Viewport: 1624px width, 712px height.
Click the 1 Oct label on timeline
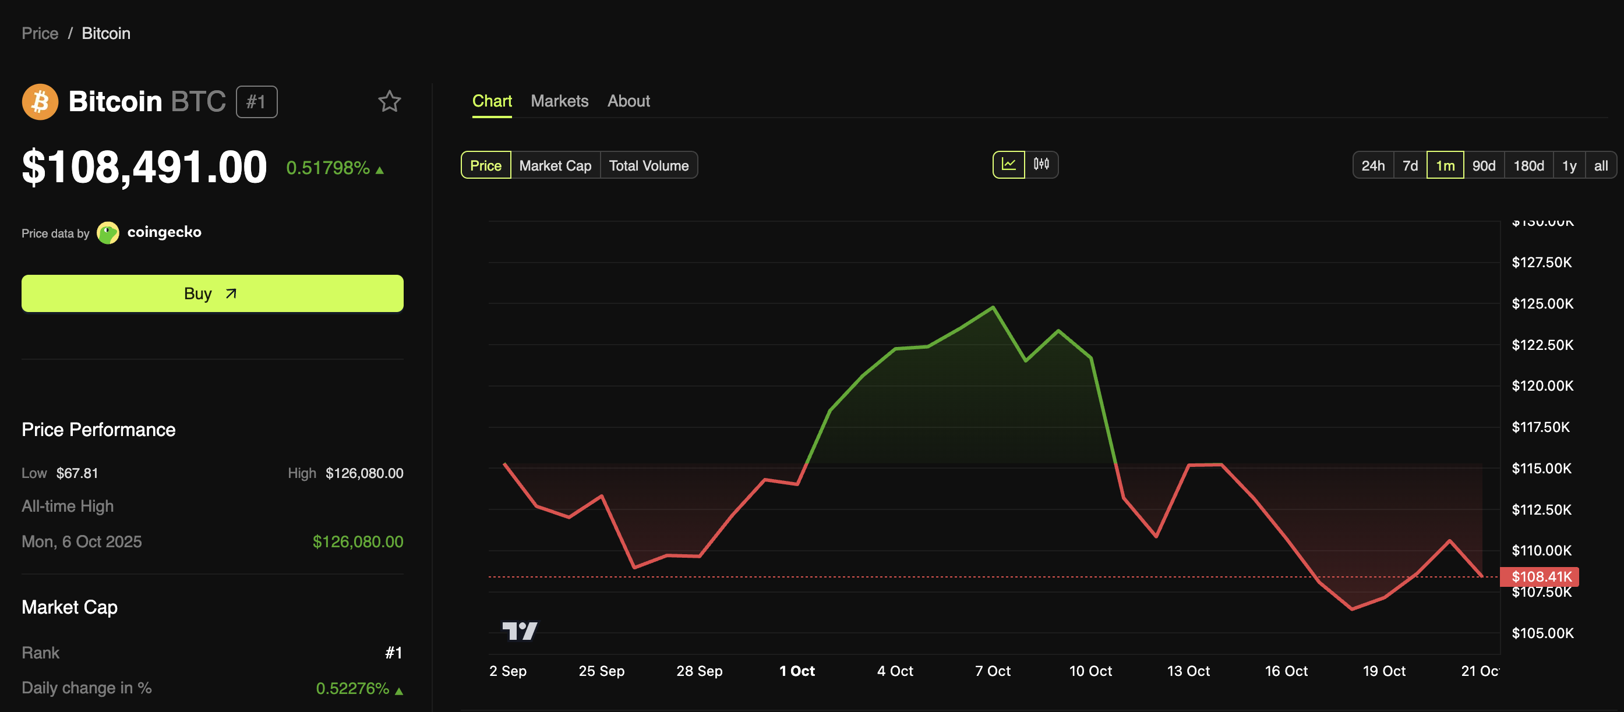[796, 671]
